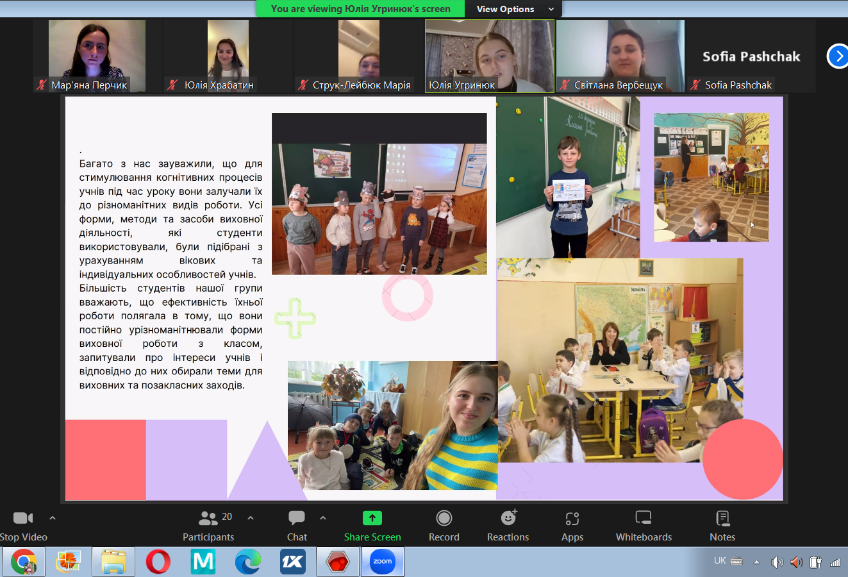Screen dimensions: 848x577
Task: Expand the video options arrow beside Stop Video
Action: tap(53, 517)
